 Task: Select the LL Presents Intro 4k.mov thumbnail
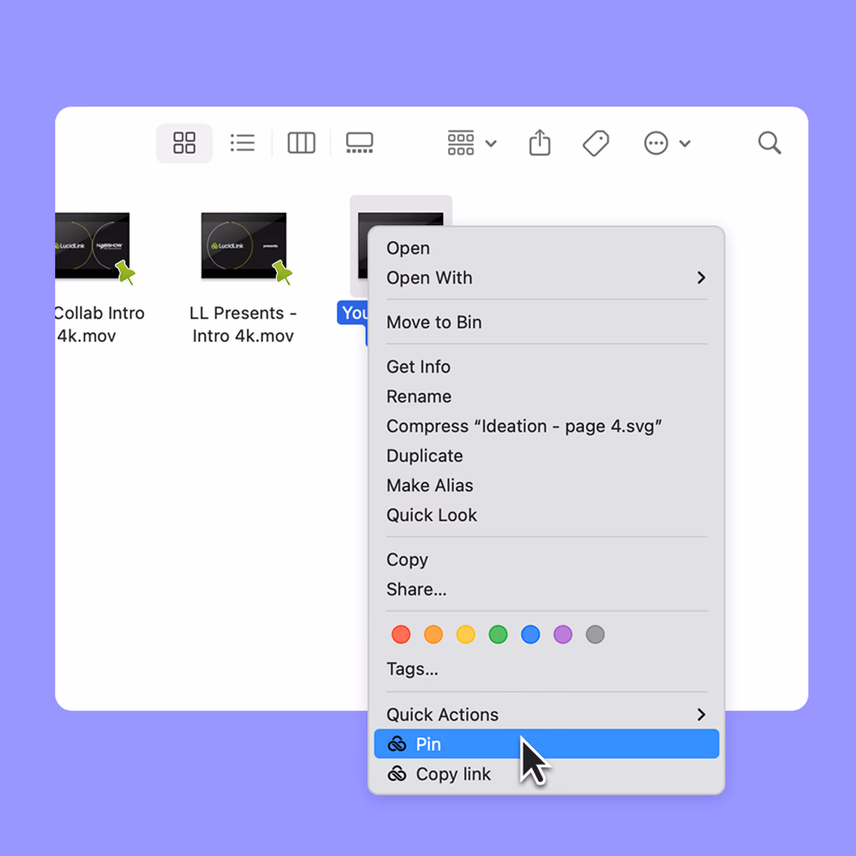click(243, 246)
